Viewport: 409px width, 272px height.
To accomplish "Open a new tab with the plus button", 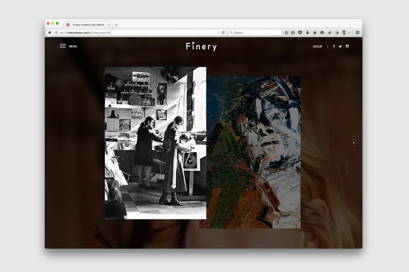I will pos(116,24).
